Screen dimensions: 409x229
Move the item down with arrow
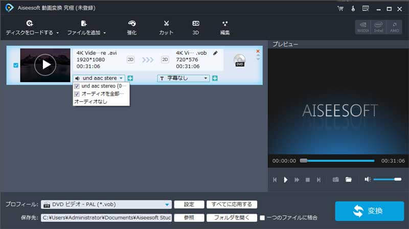click(258, 59)
